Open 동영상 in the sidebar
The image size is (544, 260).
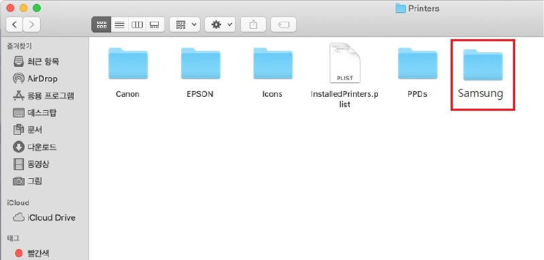click(31, 164)
